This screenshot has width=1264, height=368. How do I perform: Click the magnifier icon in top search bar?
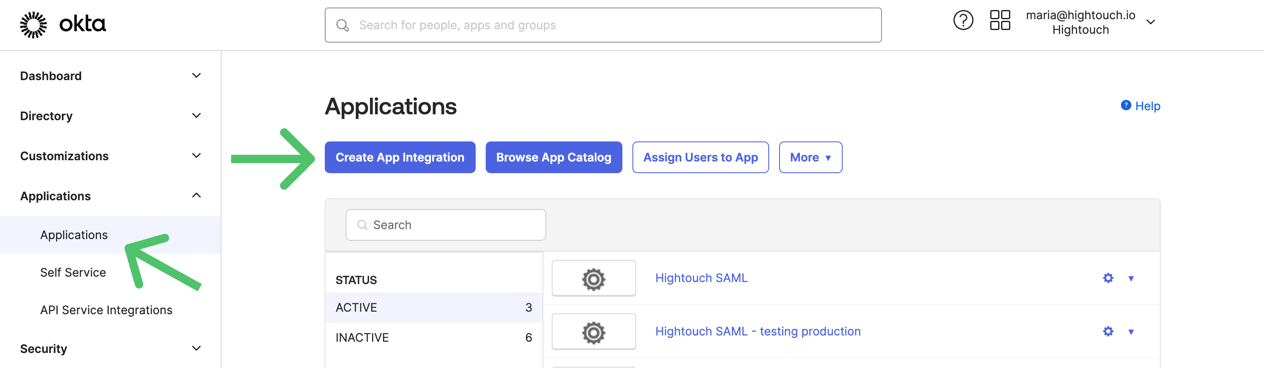[342, 25]
